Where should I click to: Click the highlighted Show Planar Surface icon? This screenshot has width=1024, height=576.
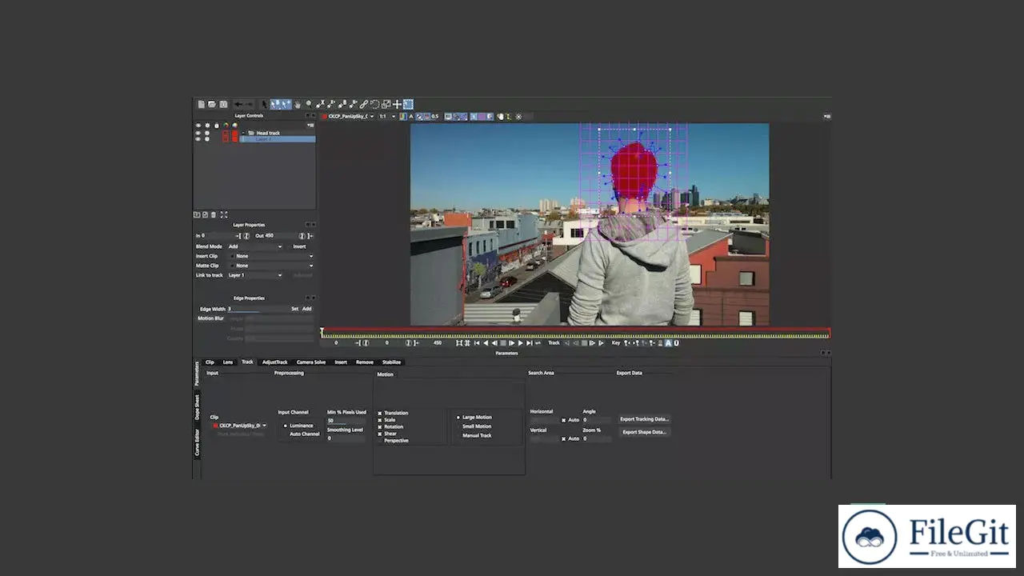pyautogui.click(x=408, y=104)
